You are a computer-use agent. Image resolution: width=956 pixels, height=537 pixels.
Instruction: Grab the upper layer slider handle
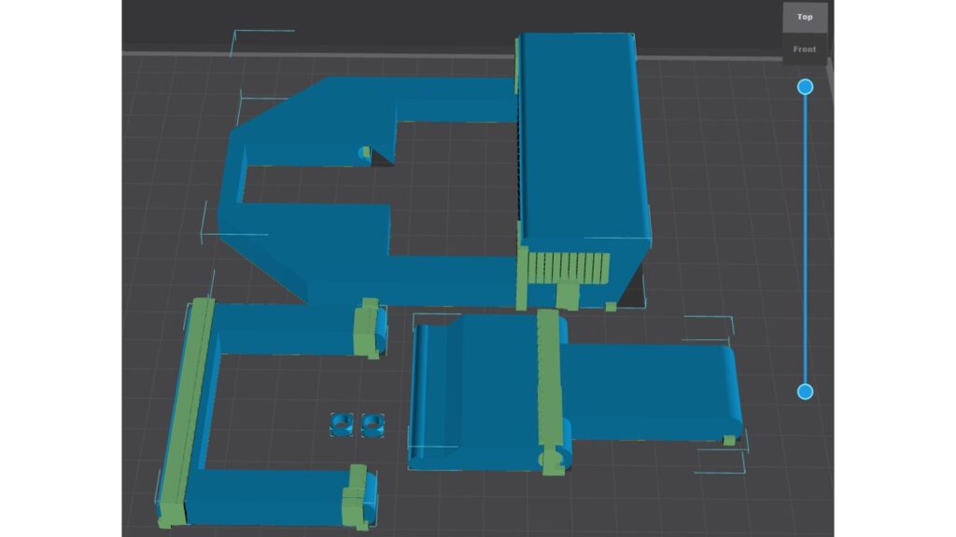[806, 87]
